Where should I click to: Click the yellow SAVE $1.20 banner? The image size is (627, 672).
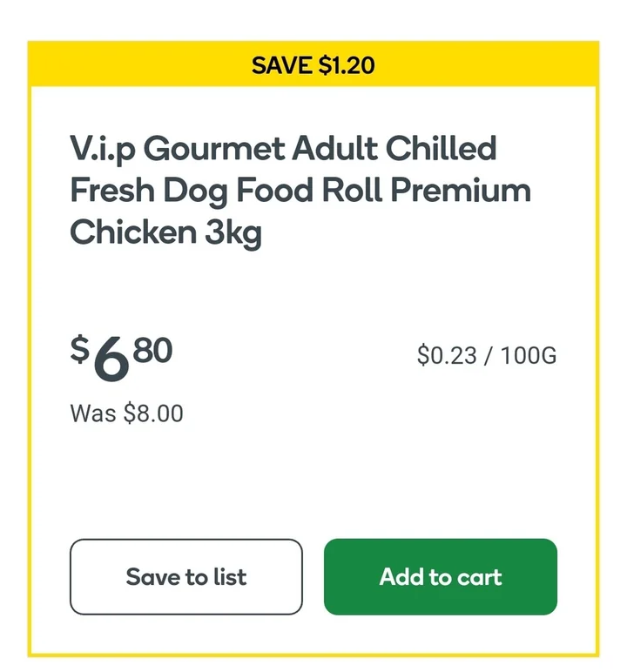[313, 65]
